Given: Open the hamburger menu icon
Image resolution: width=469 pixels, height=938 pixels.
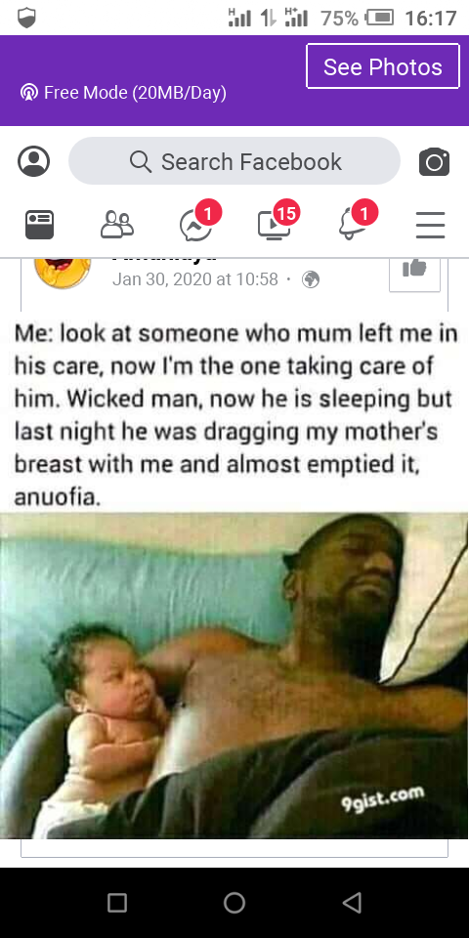Looking at the screenshot, I should pos(431,225).
